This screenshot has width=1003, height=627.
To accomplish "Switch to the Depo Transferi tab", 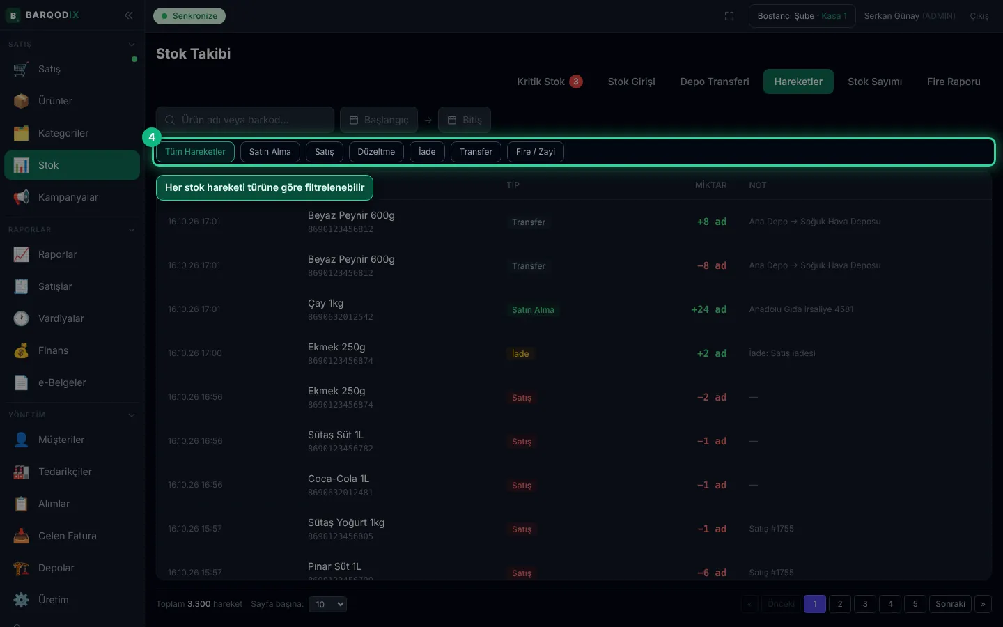I will pyautogui.click(x=715, y=82).
